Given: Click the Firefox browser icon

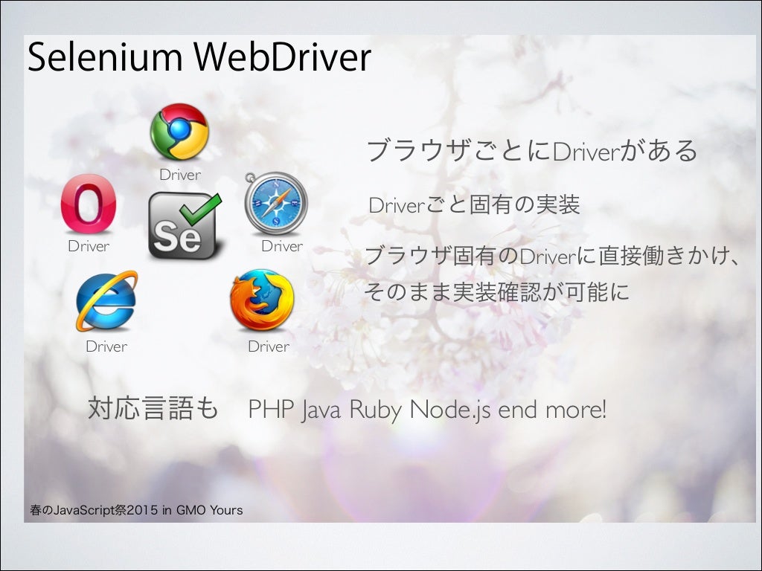Looking at the screenshot, I should pyautogui.click(x=263, y=300).
